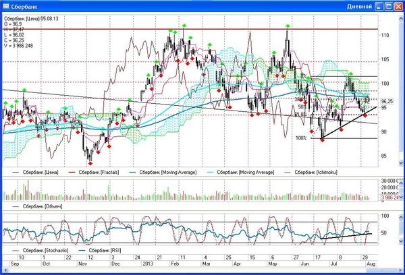
Task: Click the volume value label 3 986 24
Action: pyautogui.click(x=389, y=197)
